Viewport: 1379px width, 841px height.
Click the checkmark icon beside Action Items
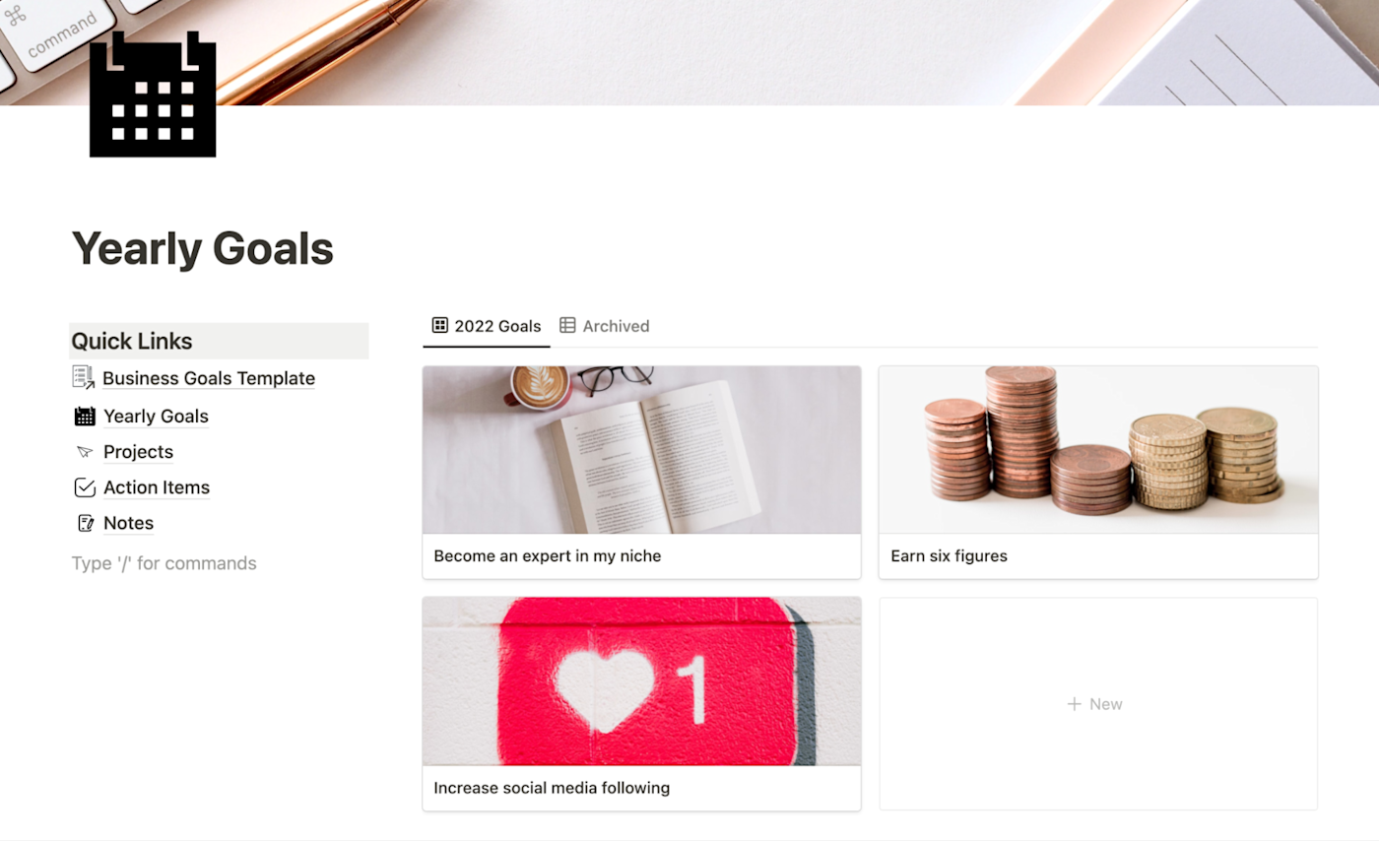click(x=85, y=487)
